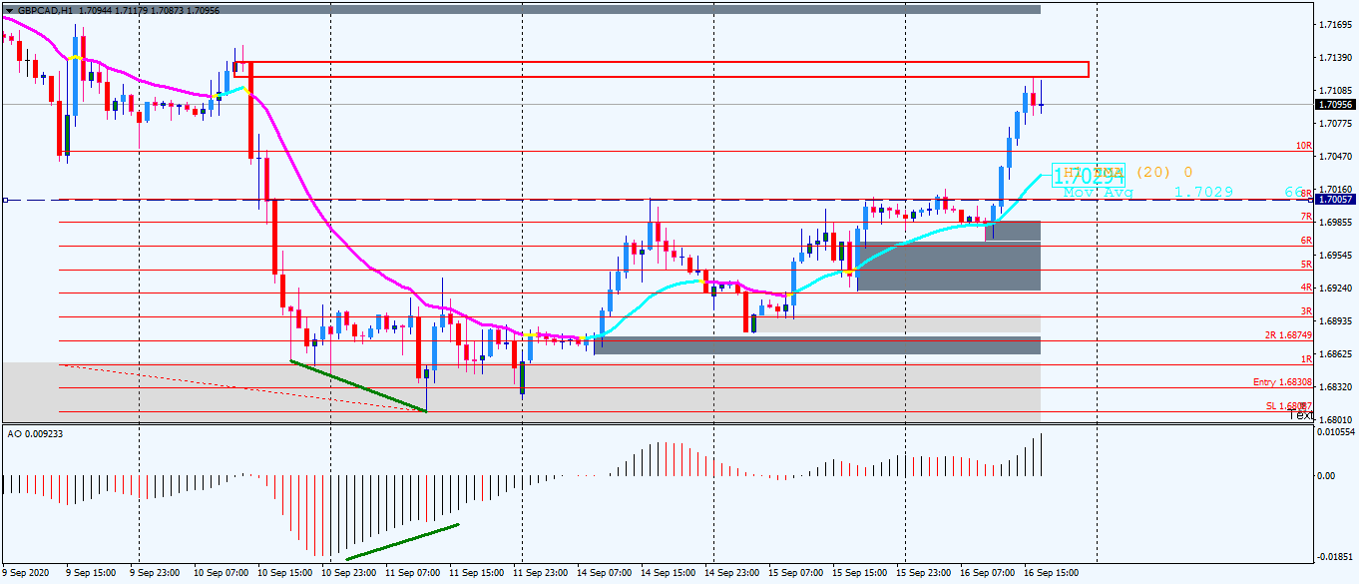Click the 1.70775 price scale value

click(x=1338, y=124)
